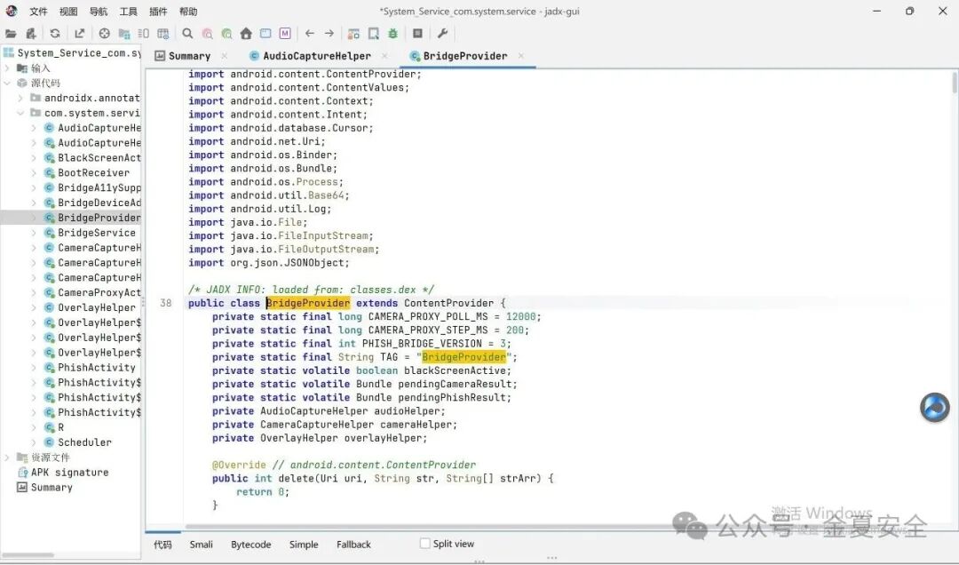
Task: Expand the 资源文件 resources tree node
Action: [7, 458]
